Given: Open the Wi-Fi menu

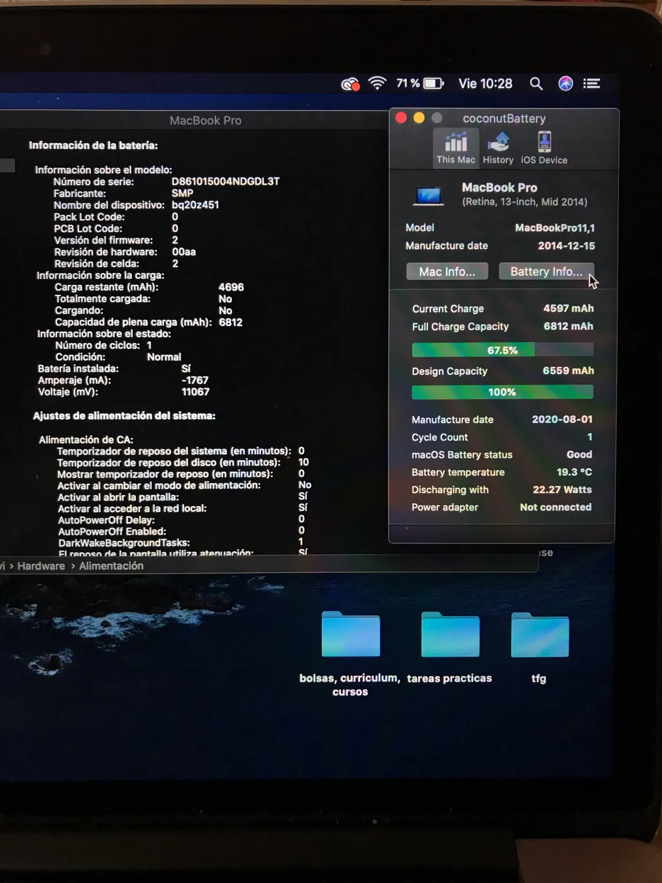Looking at the screenshot, I should coord(377,83).
